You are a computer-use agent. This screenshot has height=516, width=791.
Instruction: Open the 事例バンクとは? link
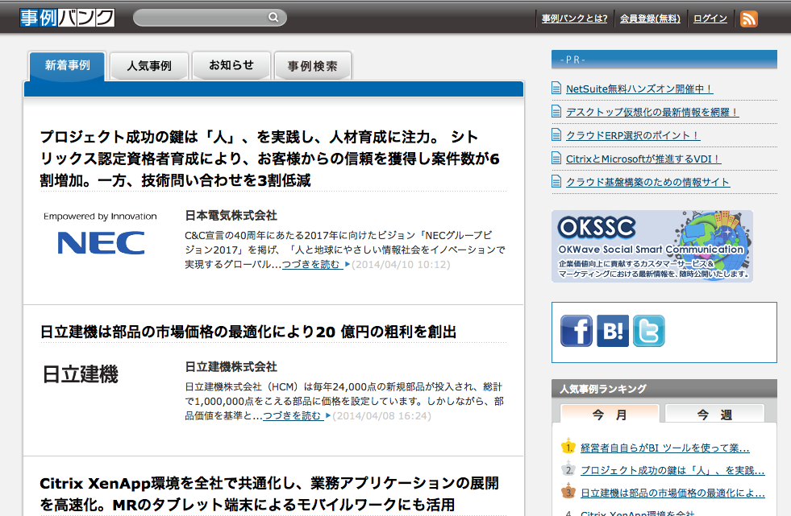click(574, 19)
